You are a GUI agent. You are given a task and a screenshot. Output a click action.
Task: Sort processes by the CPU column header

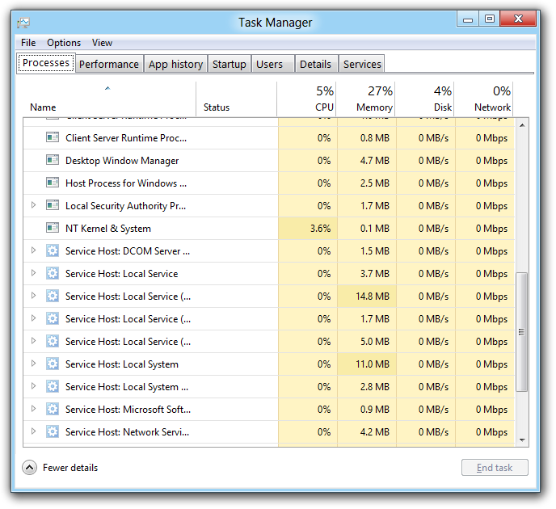307,99
